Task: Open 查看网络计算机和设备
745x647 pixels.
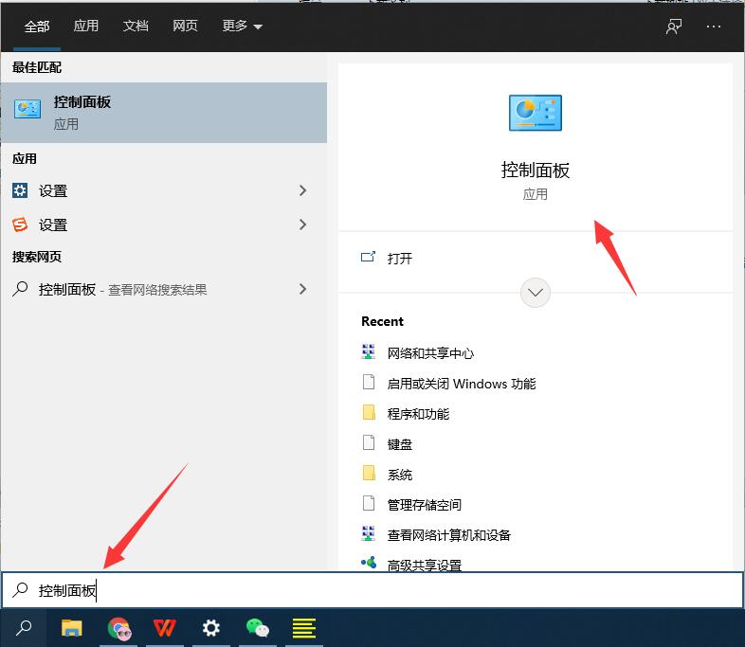Action: coord(449,535)
